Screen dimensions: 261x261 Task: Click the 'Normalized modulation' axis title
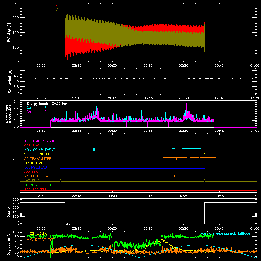click(8, 114)
